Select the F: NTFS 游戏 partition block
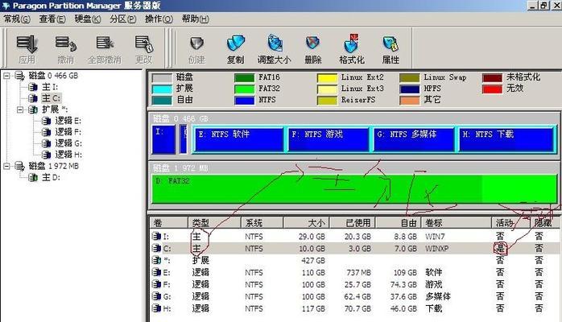The image size is (562, 322). tap(329, 139)
